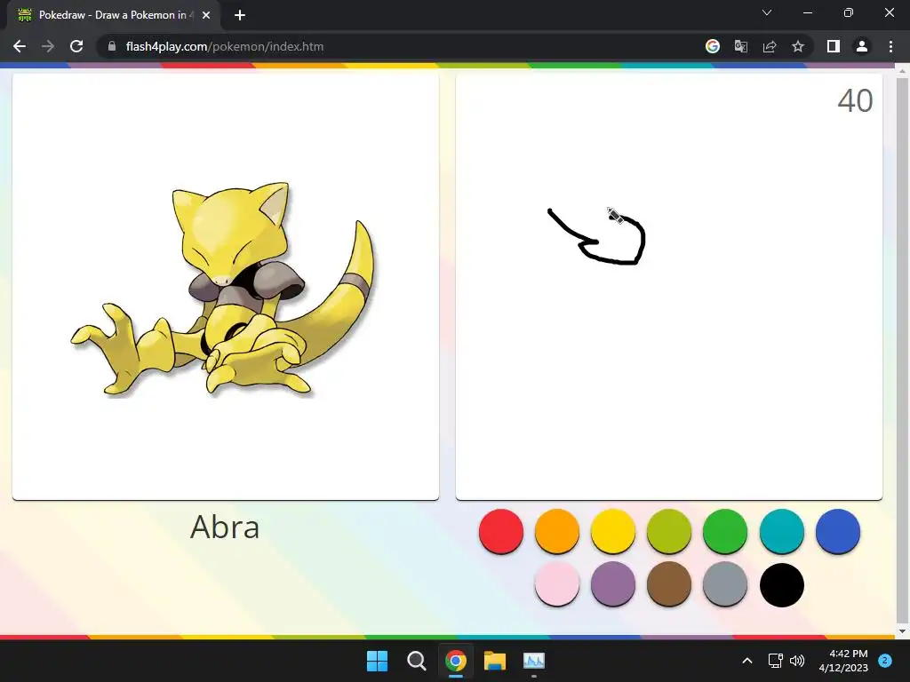Pick the gray color swatch
The width and height of the screenshot is (910, 682).
725,584
